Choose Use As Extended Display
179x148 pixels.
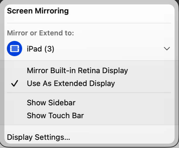pos(71,84)
